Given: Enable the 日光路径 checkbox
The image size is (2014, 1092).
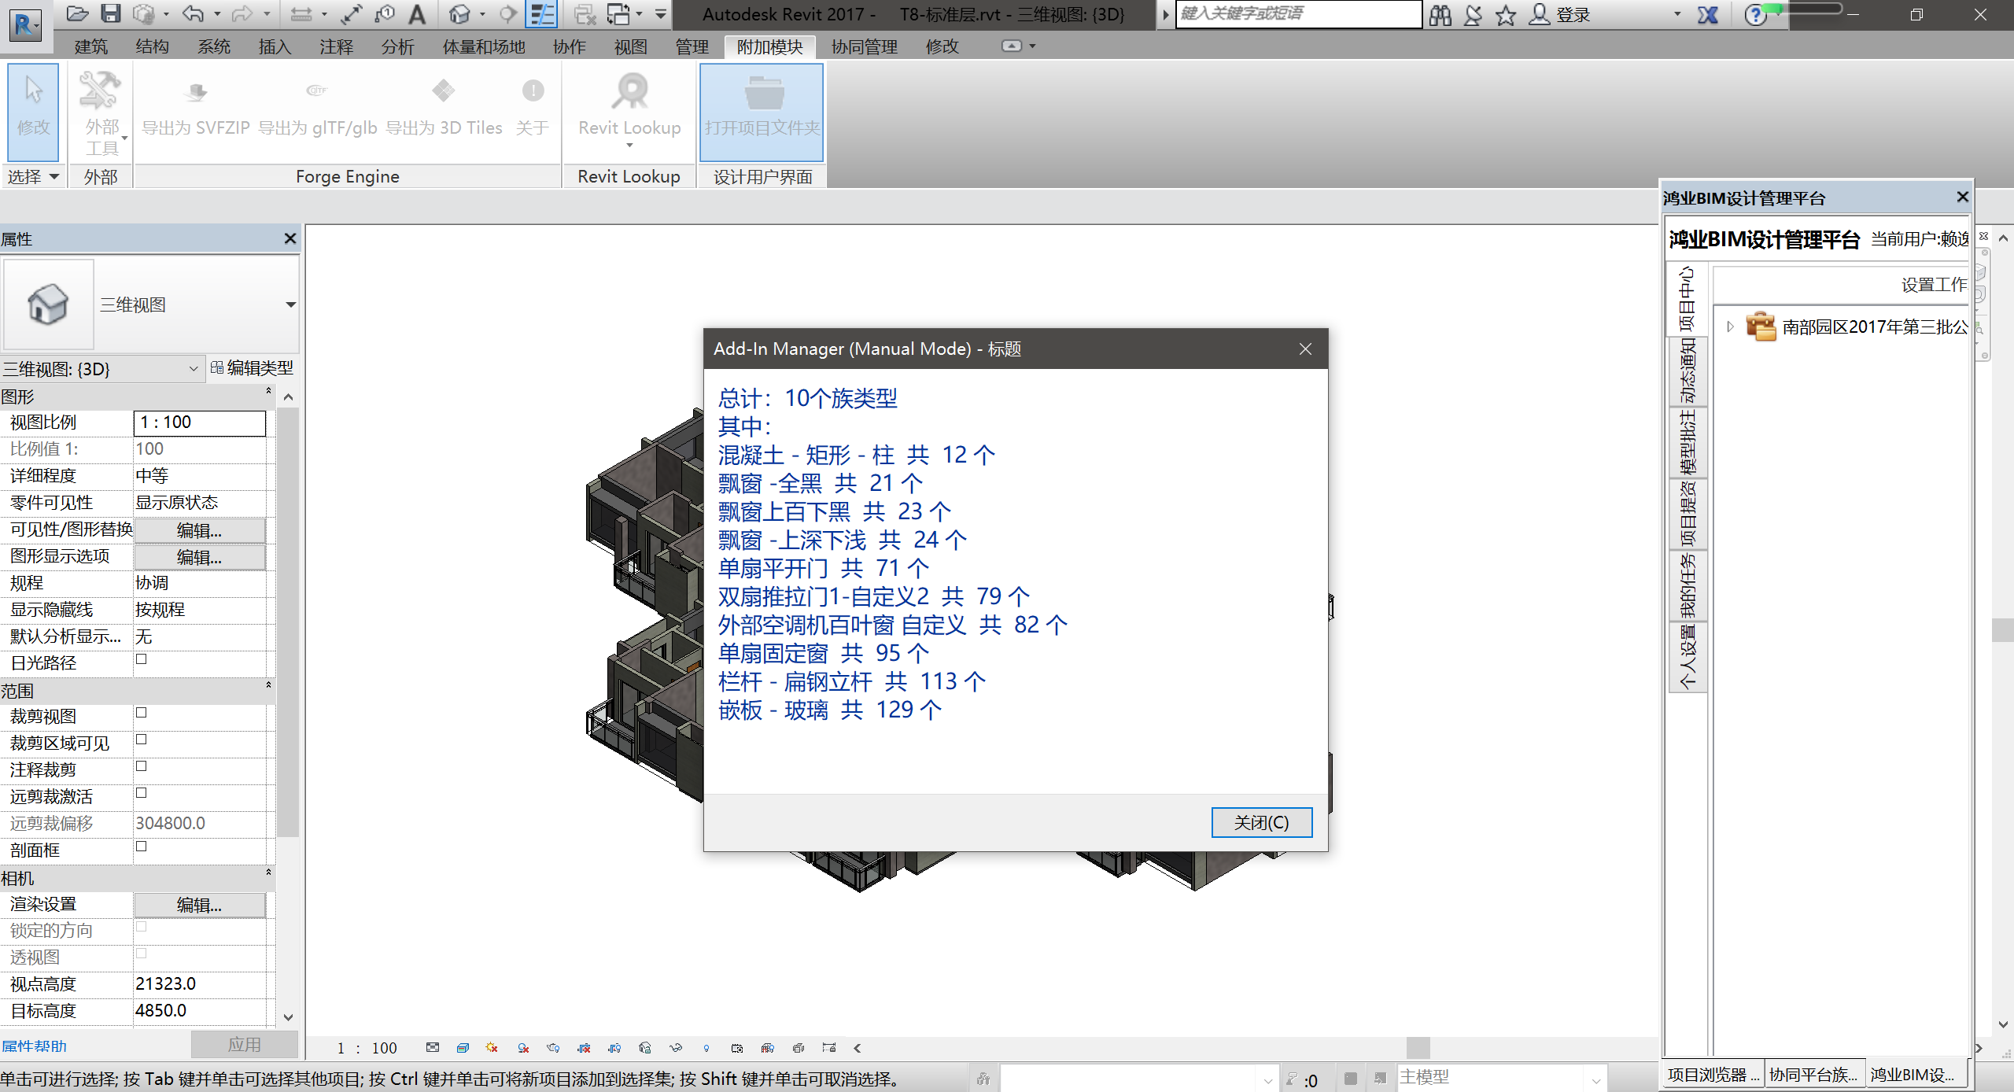Looking at the screenshot, I should [x=142, y=659].
